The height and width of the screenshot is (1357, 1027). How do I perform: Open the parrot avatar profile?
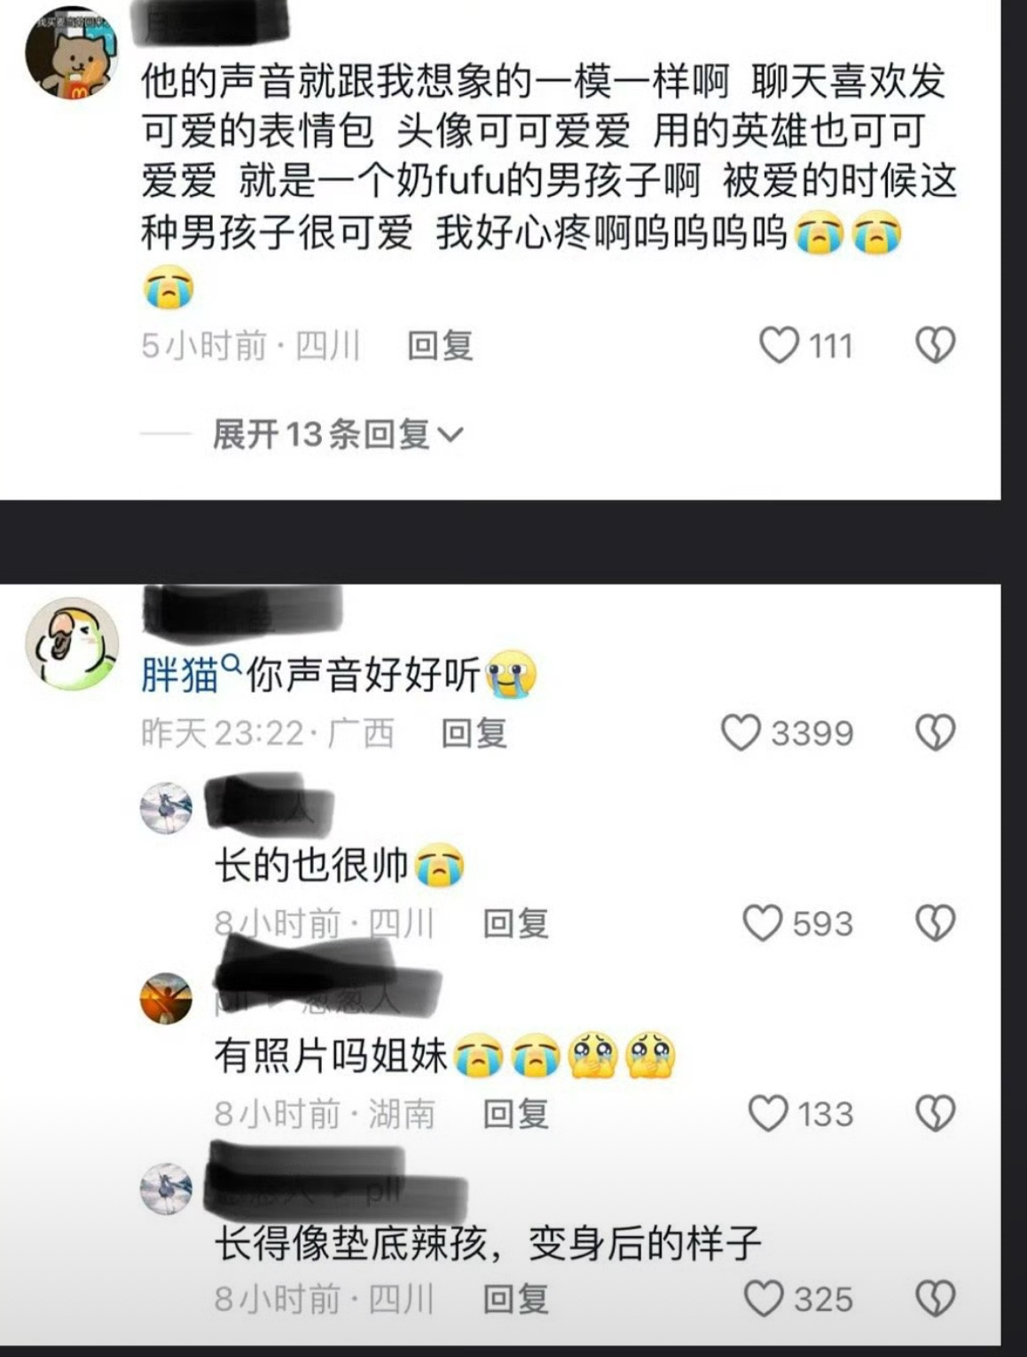tap(72, 645)
